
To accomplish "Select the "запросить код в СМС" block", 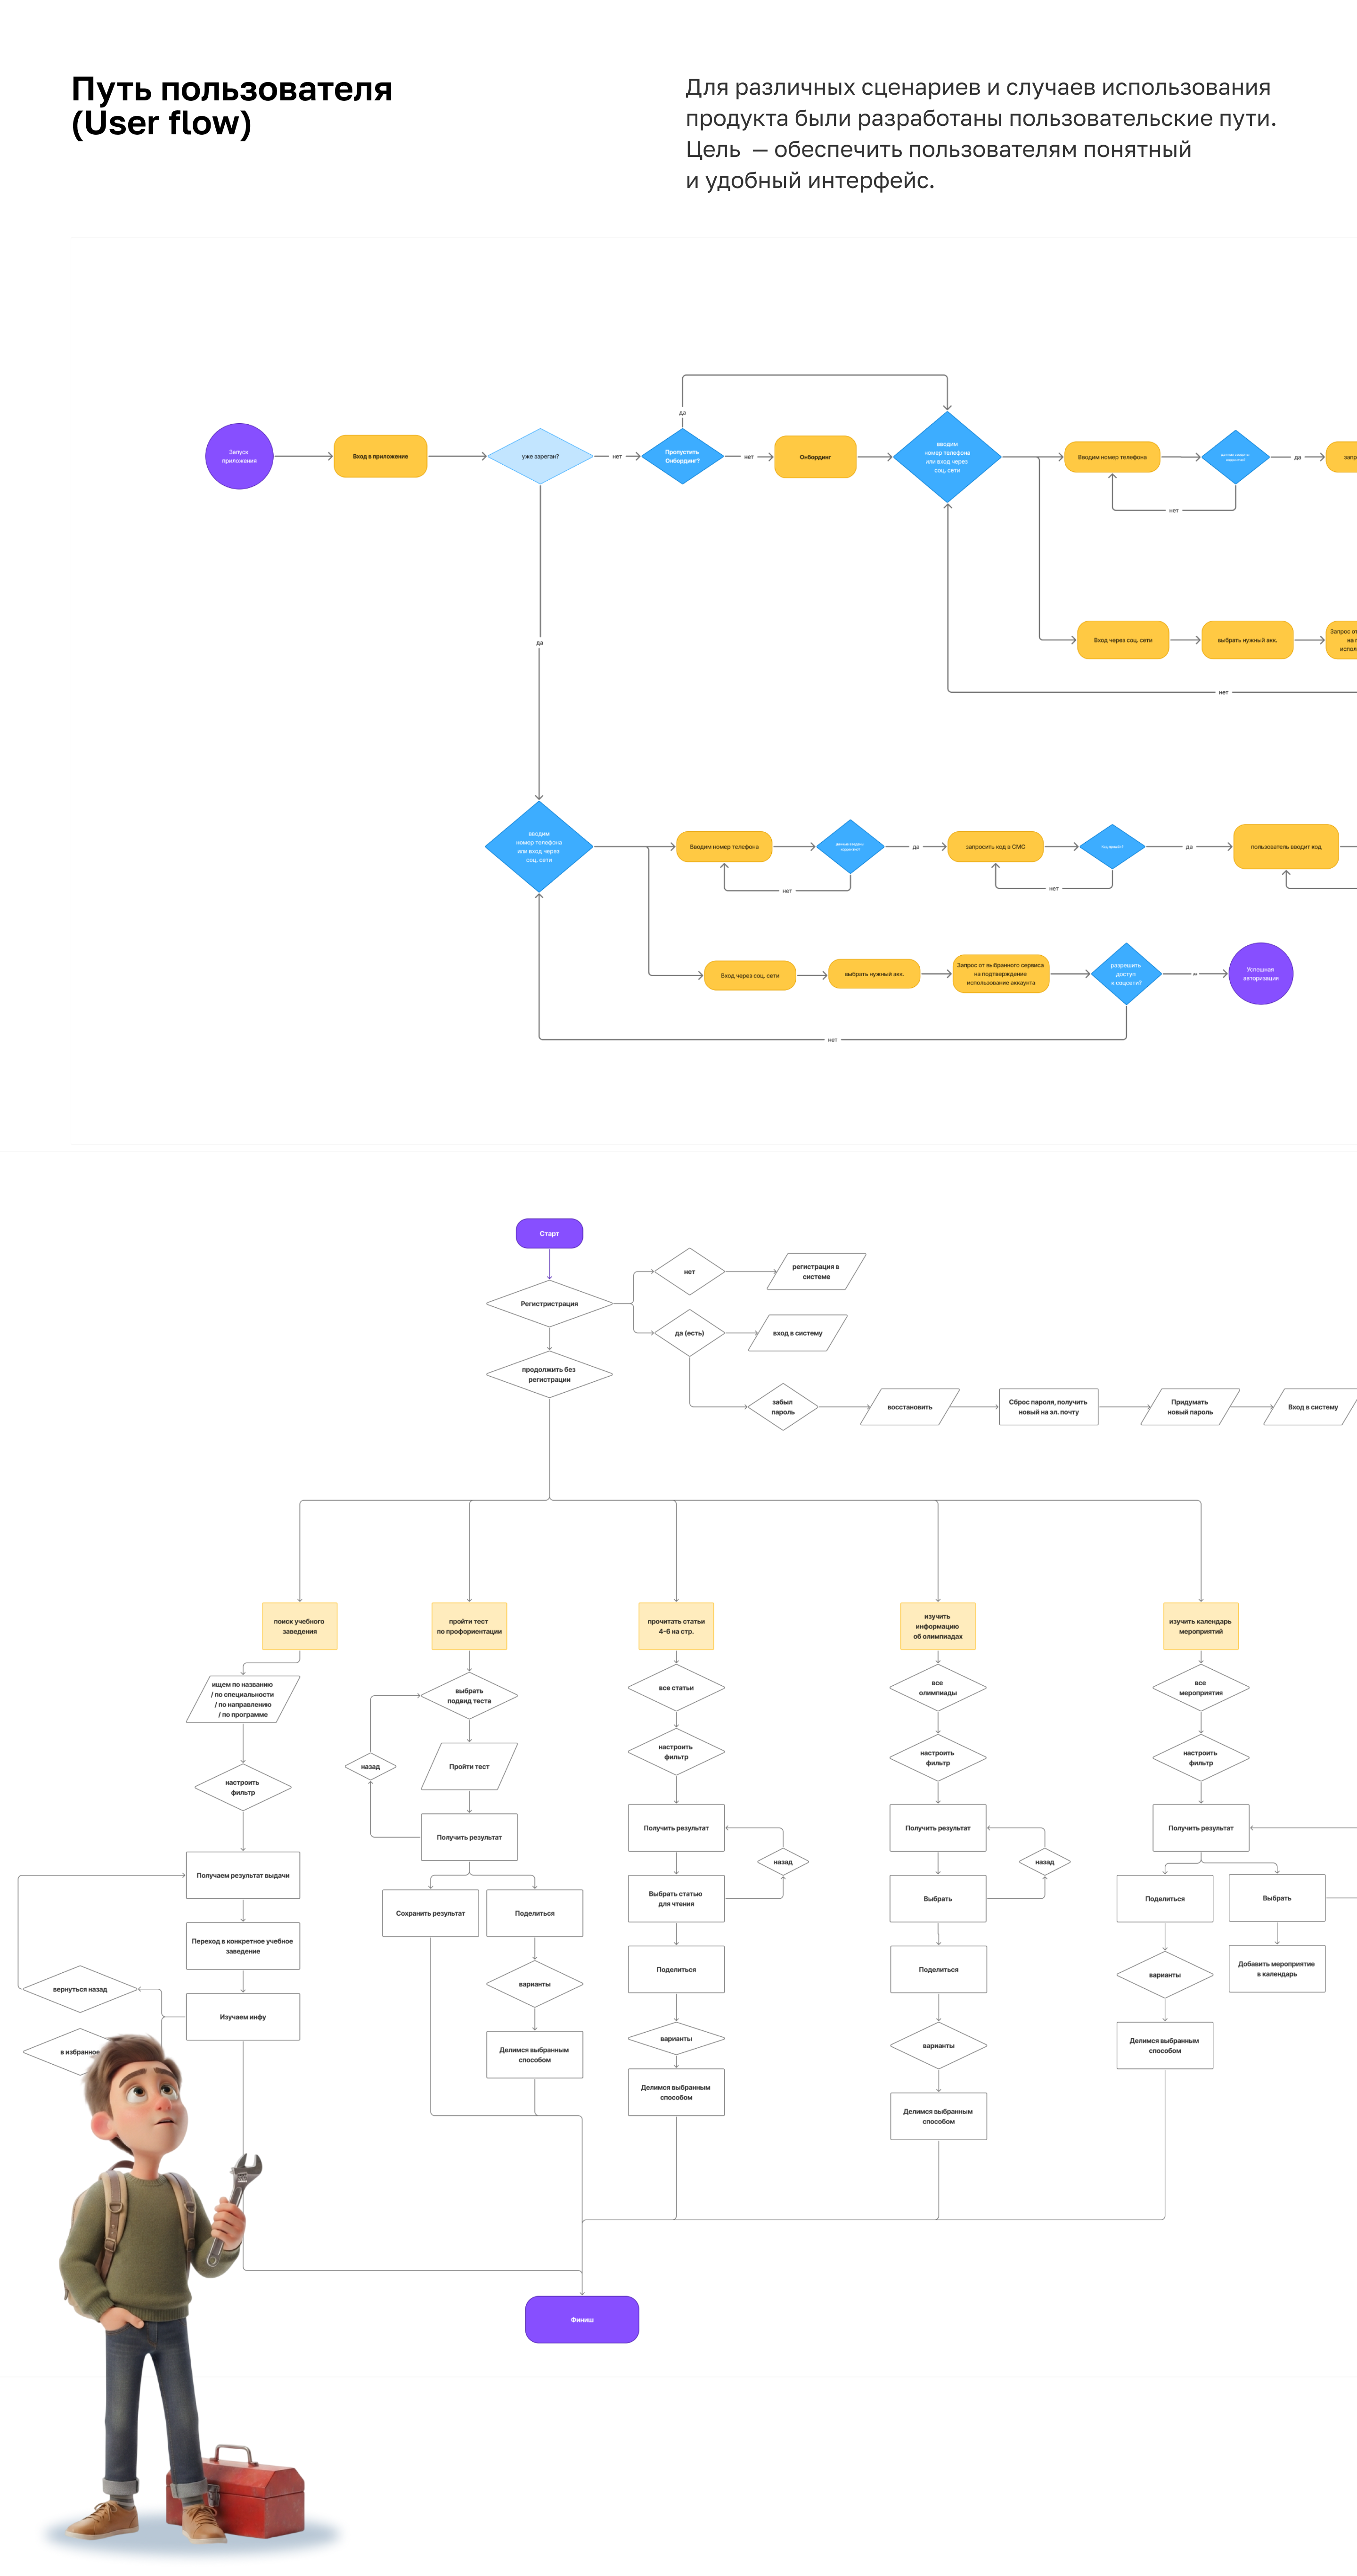I will click(995, 847).
